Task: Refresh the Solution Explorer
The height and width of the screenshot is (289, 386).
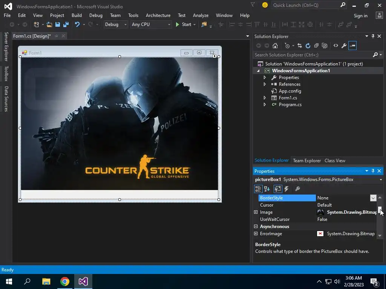Action: 308,46
